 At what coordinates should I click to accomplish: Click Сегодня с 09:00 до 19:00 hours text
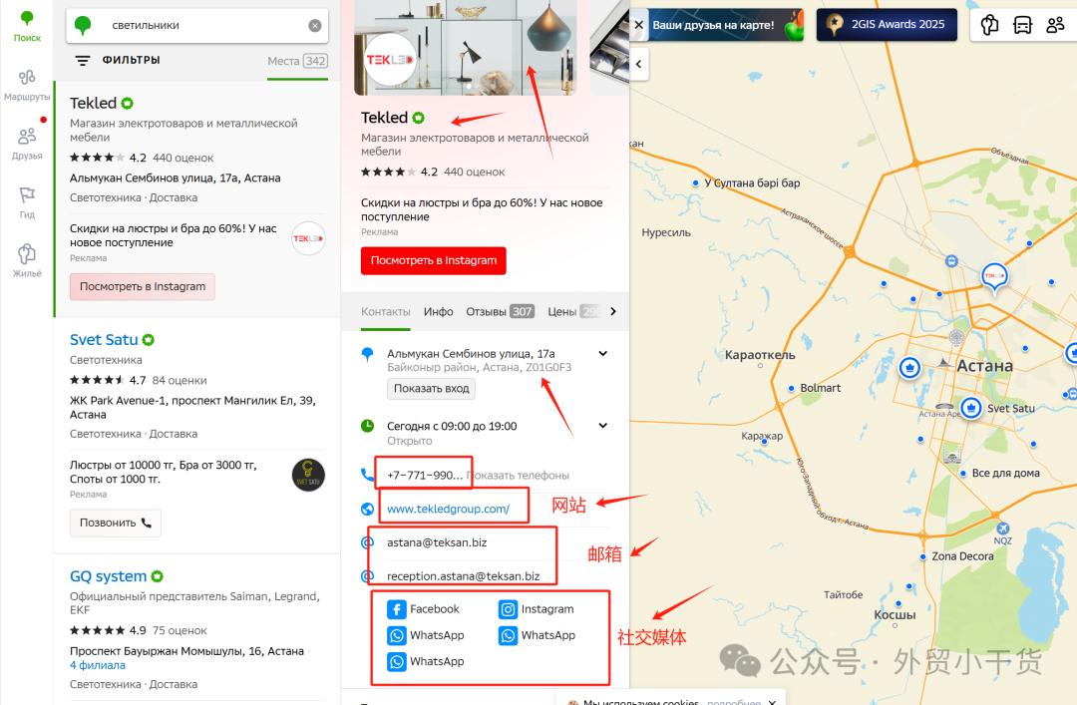click(x=452, y=426)
